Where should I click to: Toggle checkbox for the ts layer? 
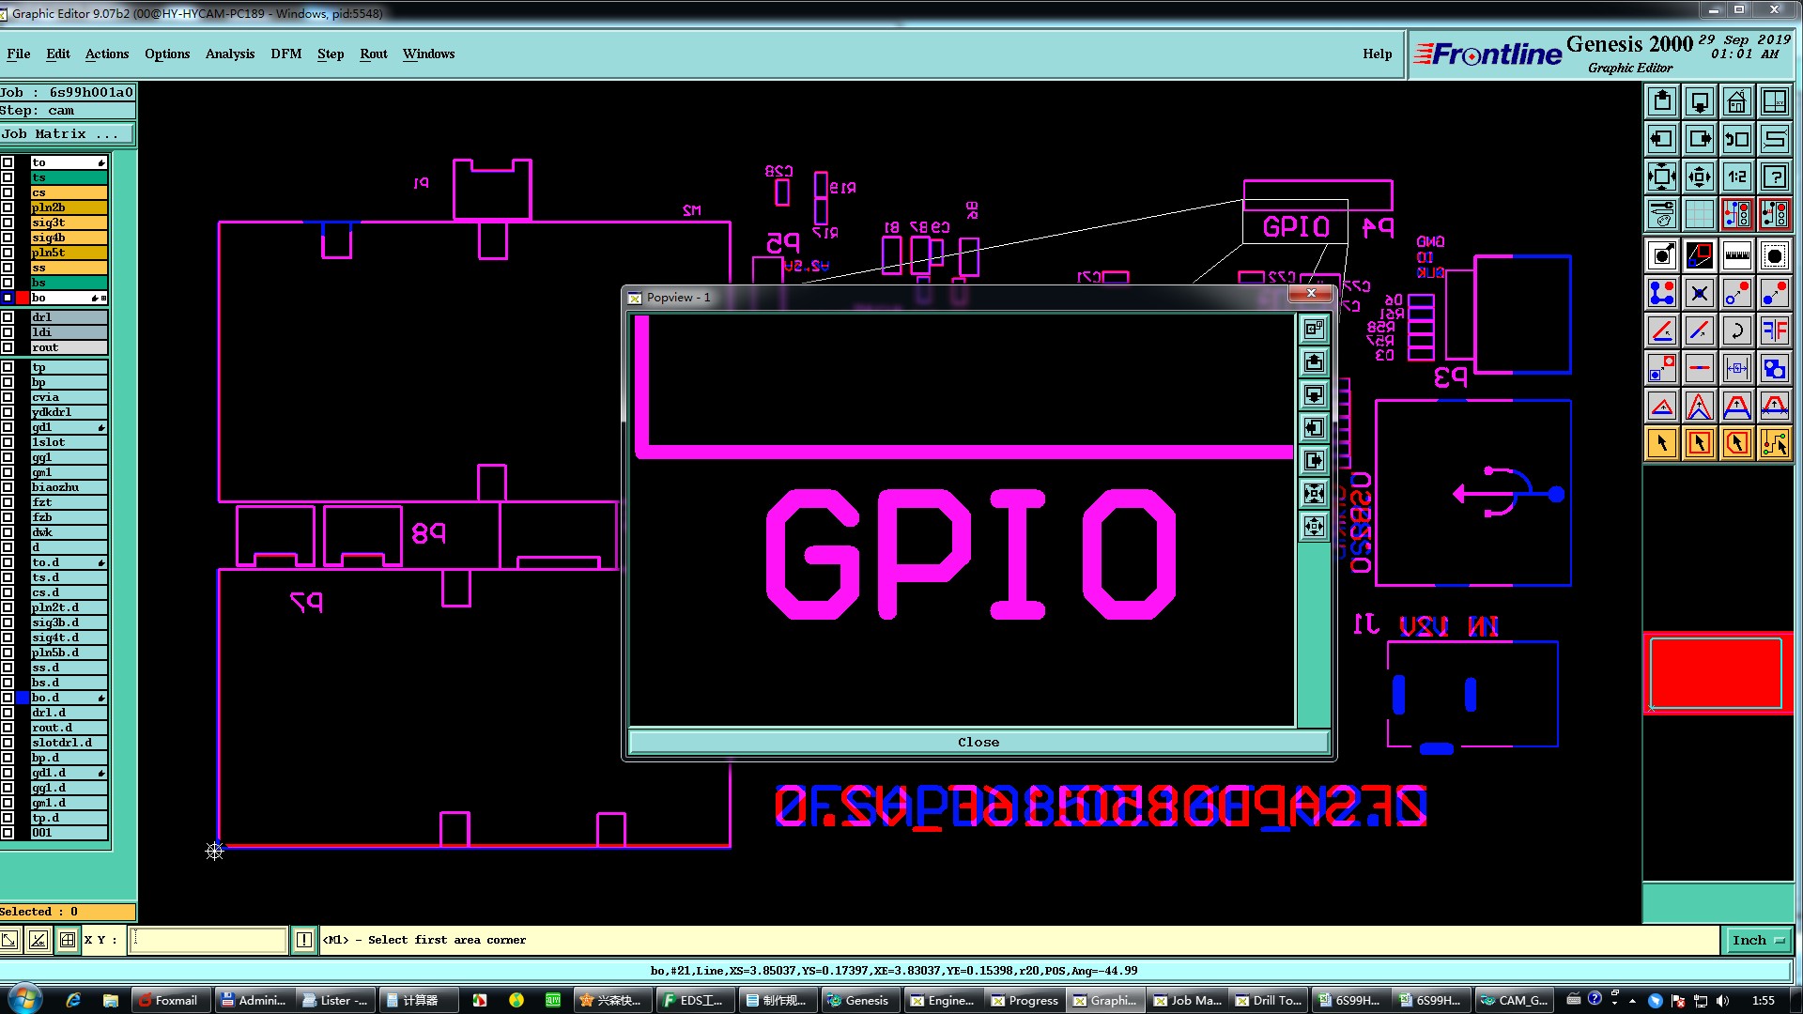[x=8, y=177]
